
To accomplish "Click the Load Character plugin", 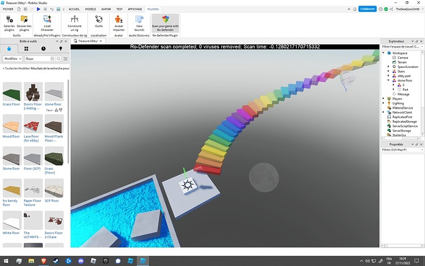I will pyautogui.click(x=47, y=23).
